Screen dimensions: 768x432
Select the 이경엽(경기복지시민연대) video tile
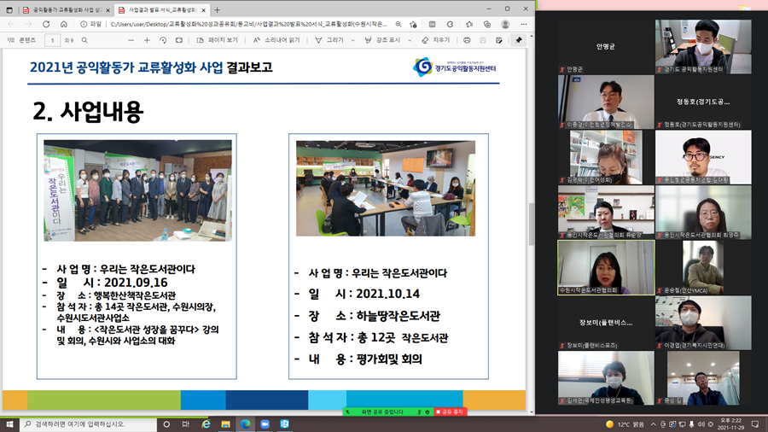click(x=703, y=323)
